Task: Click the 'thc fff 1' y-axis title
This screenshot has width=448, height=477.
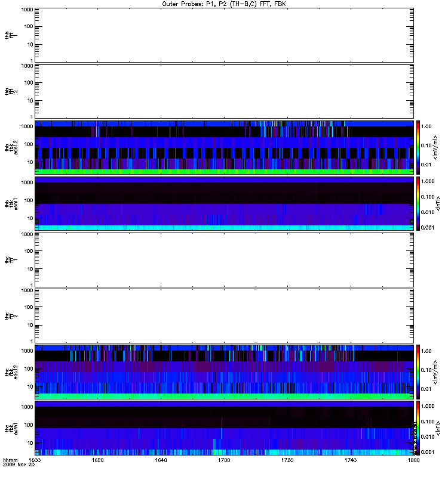Action: 11,260
